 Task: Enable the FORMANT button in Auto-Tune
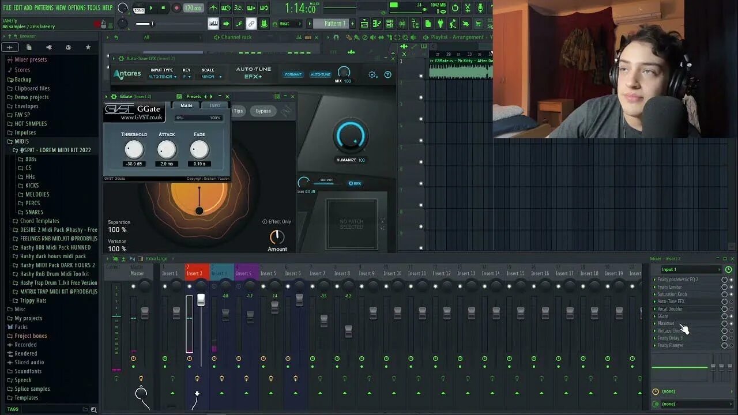pyautogui.click(x=293, y=74)
